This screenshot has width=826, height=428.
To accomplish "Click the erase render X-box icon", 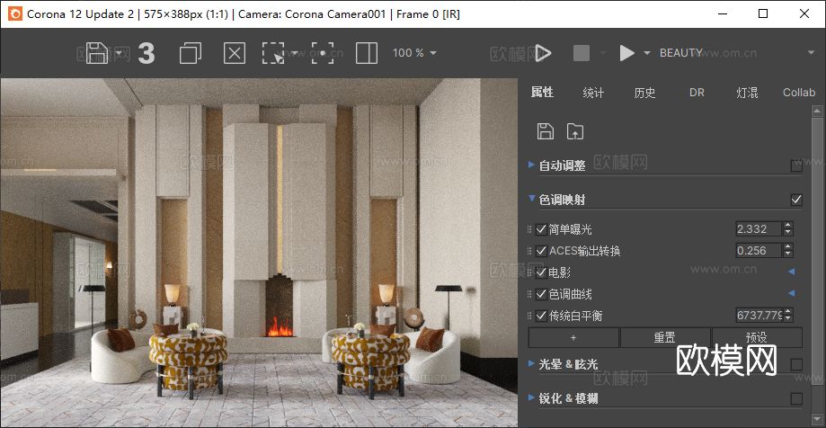I will [x=235, y=53].
